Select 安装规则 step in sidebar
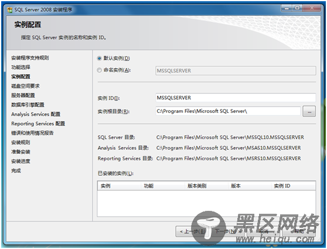327x249 pixels. click(21, 142)
